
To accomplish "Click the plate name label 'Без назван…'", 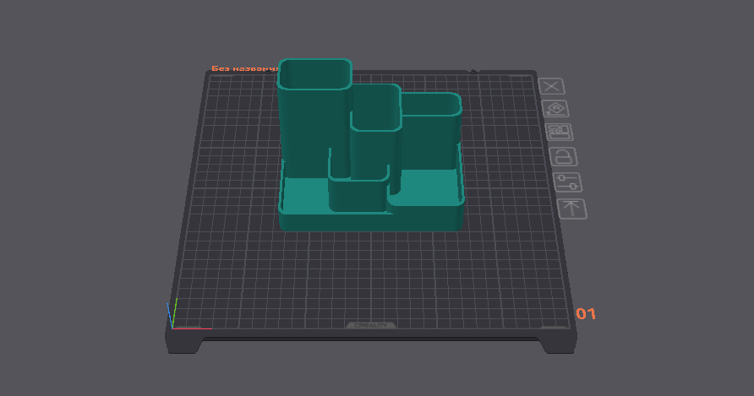I will pyautogui.click(x=245, y=68).
